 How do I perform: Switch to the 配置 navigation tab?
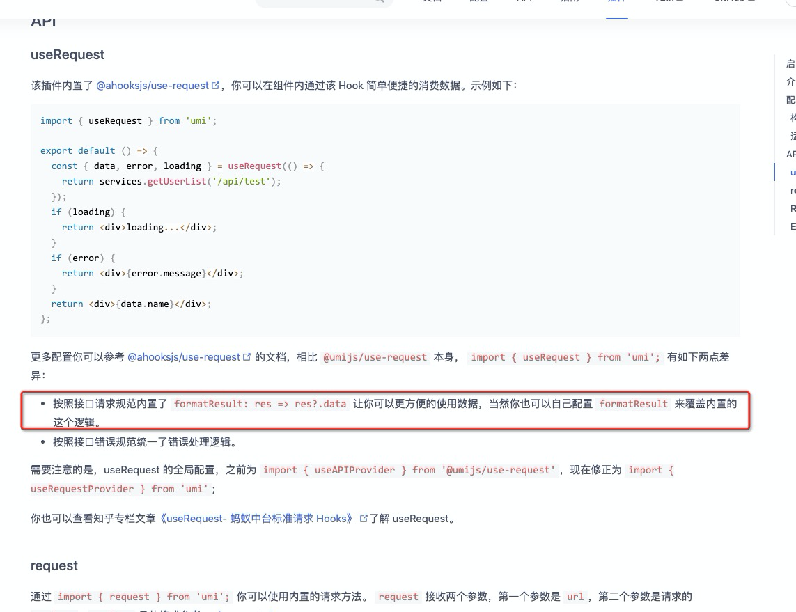coord(480,1)
